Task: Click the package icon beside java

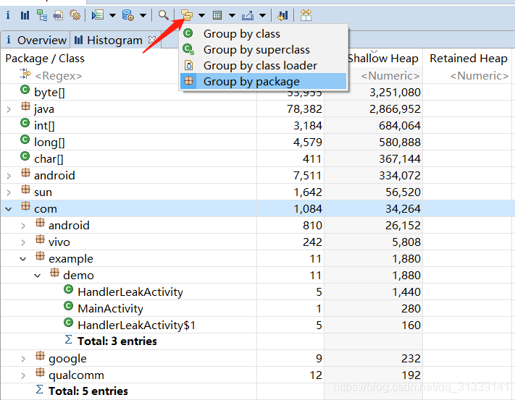Action: (25, 106)
